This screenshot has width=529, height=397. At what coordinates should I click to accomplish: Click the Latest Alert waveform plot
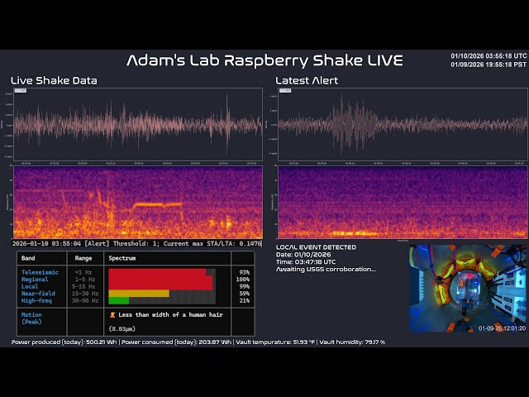pyautogui.click(x=403, y=124)
